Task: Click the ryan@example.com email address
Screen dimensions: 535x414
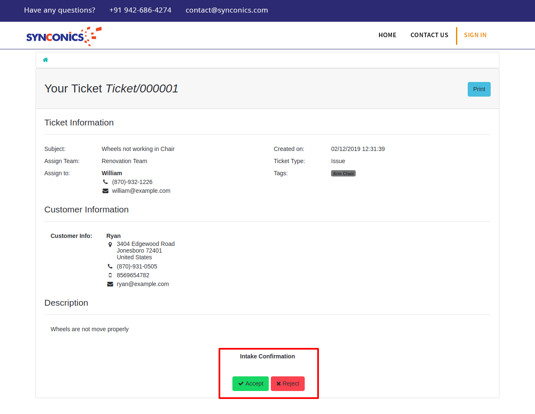Action: [x=143, y=284]
